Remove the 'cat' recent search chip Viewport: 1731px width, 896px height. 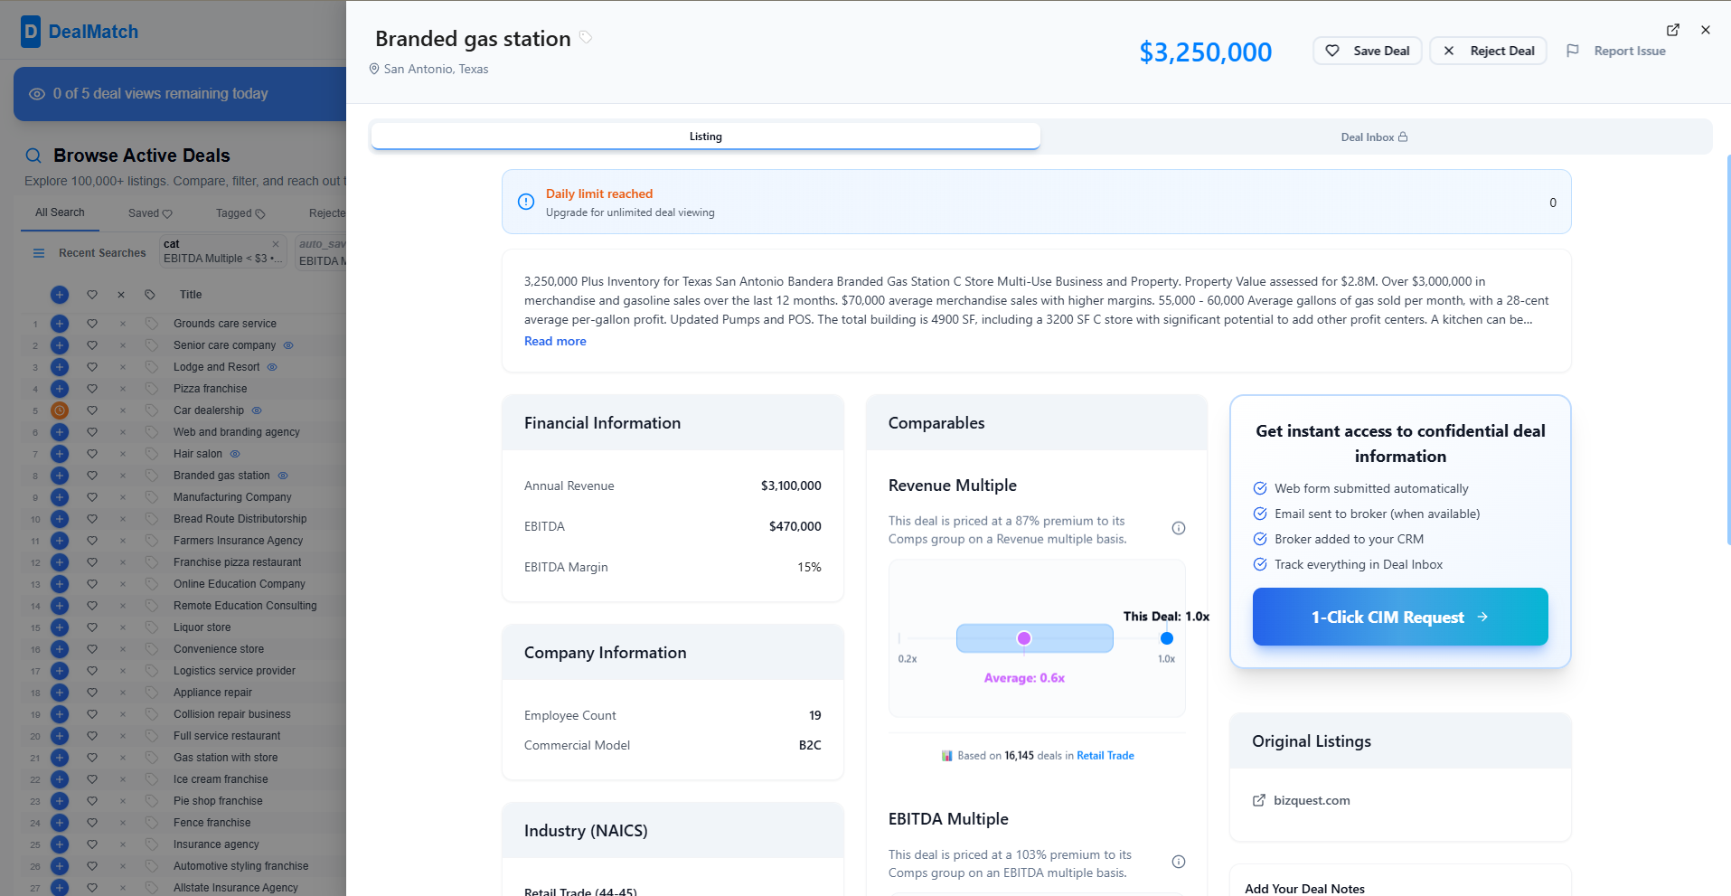276,244
